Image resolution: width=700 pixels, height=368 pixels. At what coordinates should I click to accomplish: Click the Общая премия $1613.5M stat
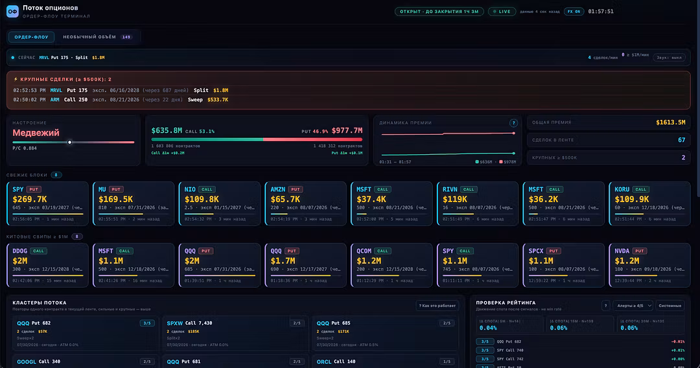(x=609, y=122)
